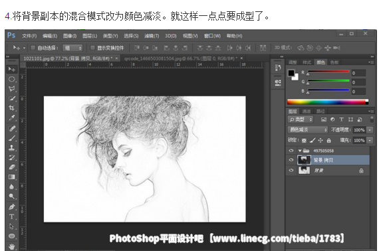Select the Path Selection tool
The width and height of the screenshot is (381, 251).
click(x=12, y=226)
